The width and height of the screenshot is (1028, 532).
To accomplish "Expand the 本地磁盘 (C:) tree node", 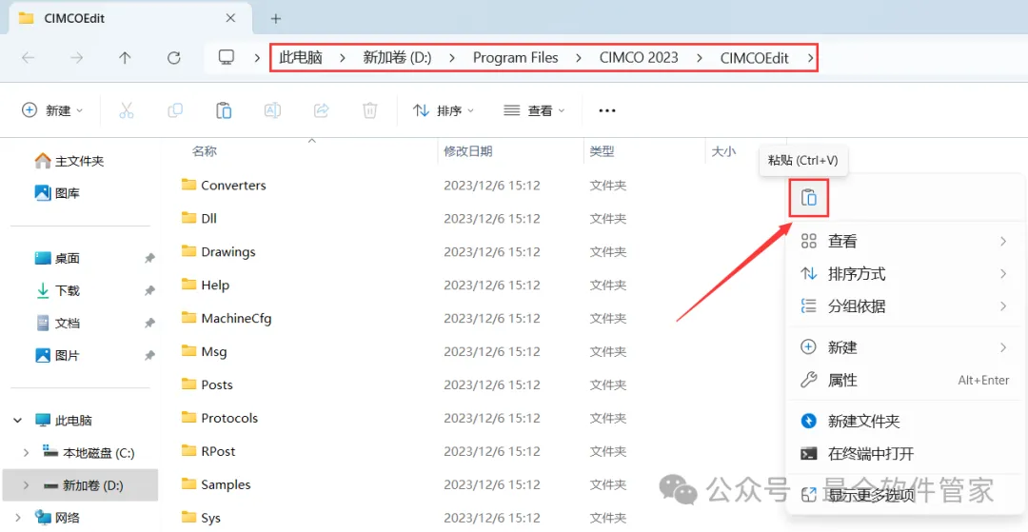I will point(26,453).
